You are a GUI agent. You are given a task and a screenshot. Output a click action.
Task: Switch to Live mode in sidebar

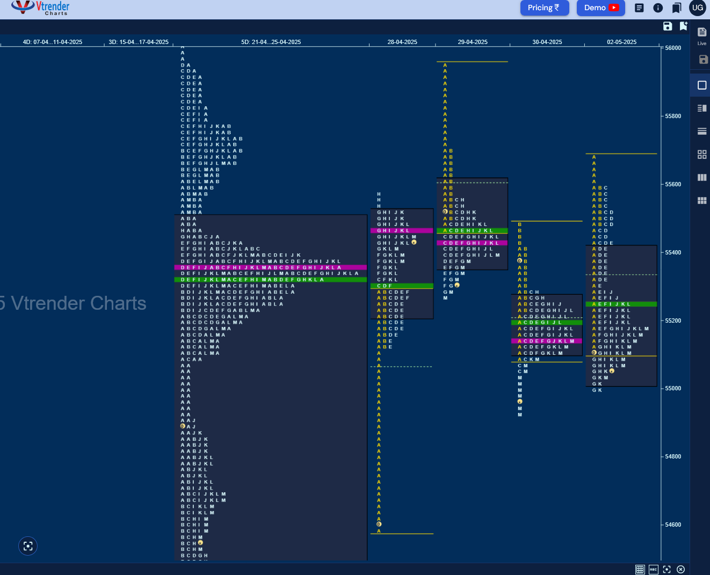pyautogui.click(x=702, y=35)
